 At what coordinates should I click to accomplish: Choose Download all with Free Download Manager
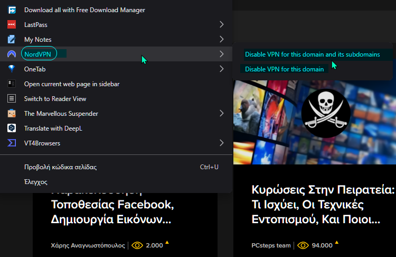coord(116,10)
